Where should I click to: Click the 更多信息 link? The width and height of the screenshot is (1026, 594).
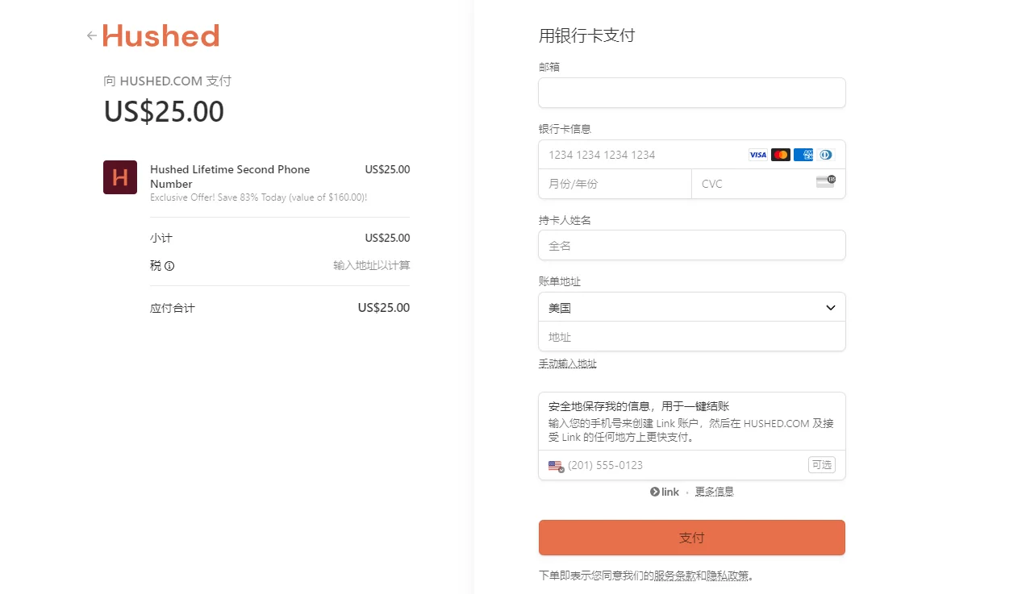tap(715, 492)
